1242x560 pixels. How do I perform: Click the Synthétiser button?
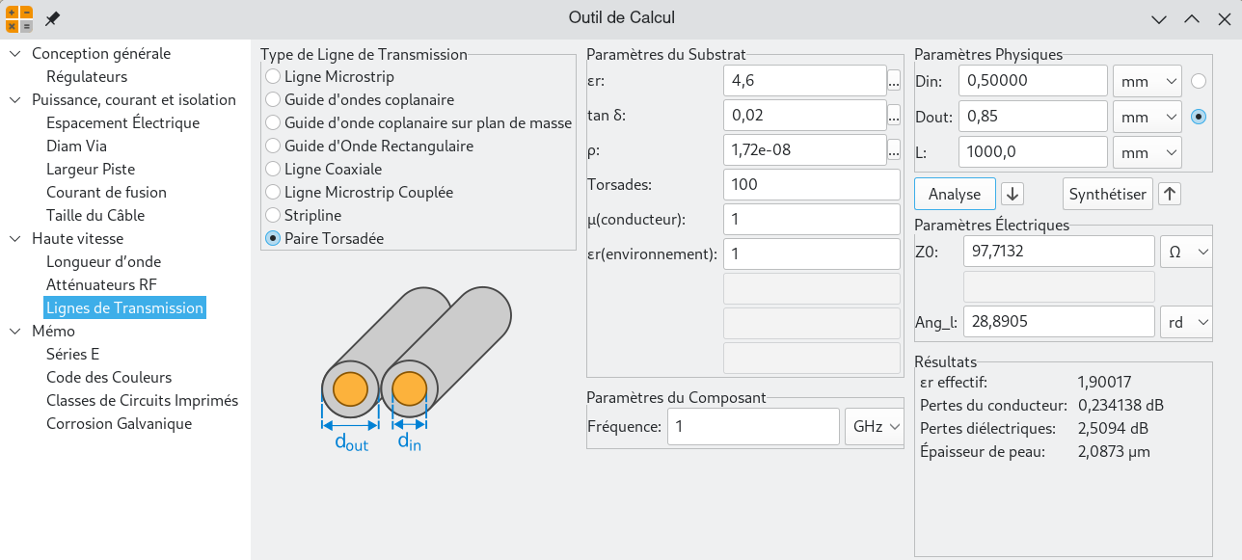click(1108, 194)
